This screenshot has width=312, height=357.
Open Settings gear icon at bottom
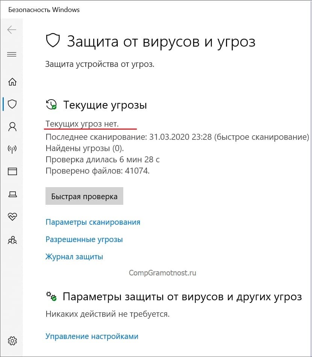click(12, 341)
